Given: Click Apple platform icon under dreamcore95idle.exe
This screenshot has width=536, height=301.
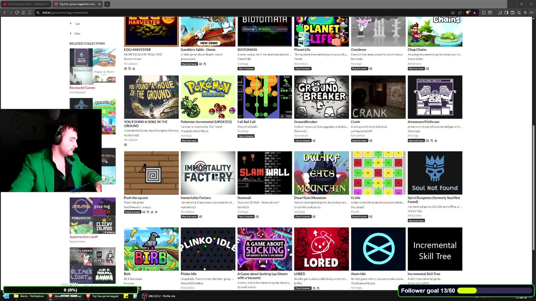Looking at the screenshot, I should 435,140.
